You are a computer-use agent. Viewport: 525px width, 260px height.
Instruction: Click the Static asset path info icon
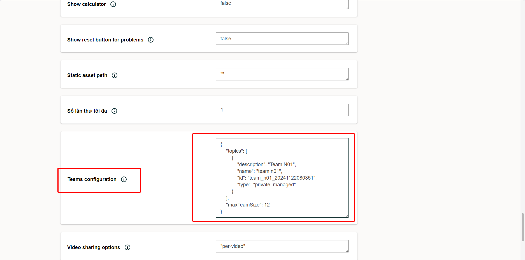coord(115,75)
